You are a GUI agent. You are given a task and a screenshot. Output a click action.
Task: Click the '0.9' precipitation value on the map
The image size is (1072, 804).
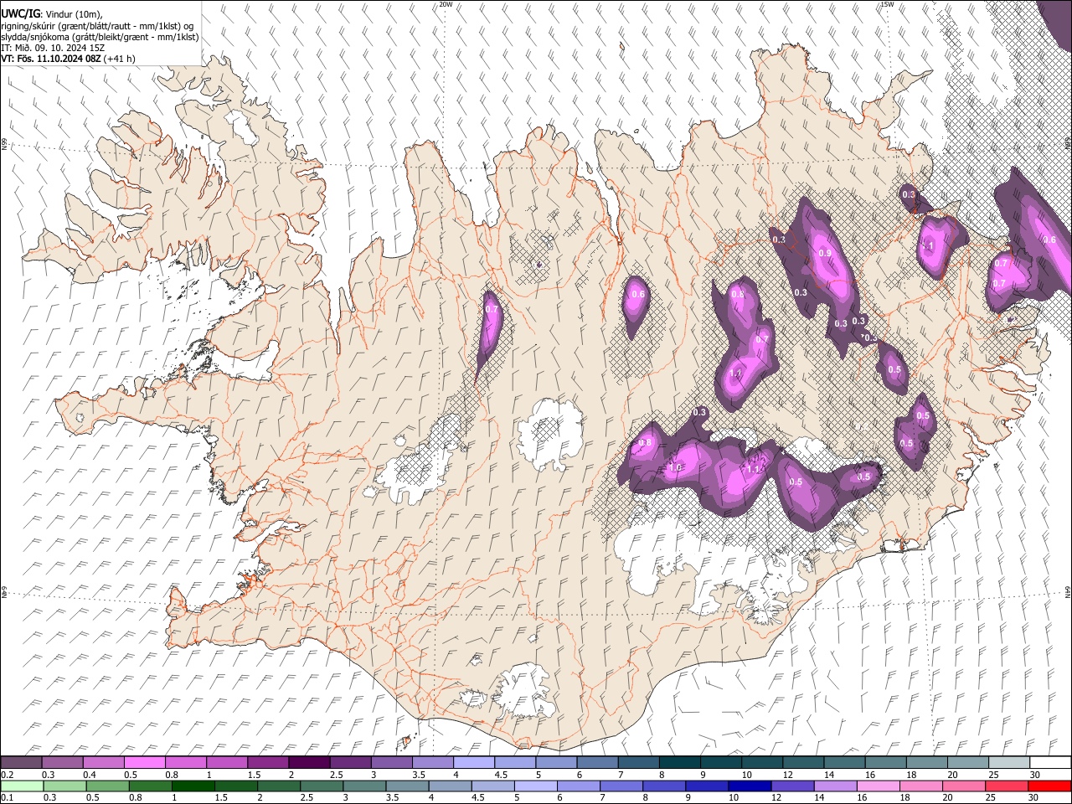824,254
